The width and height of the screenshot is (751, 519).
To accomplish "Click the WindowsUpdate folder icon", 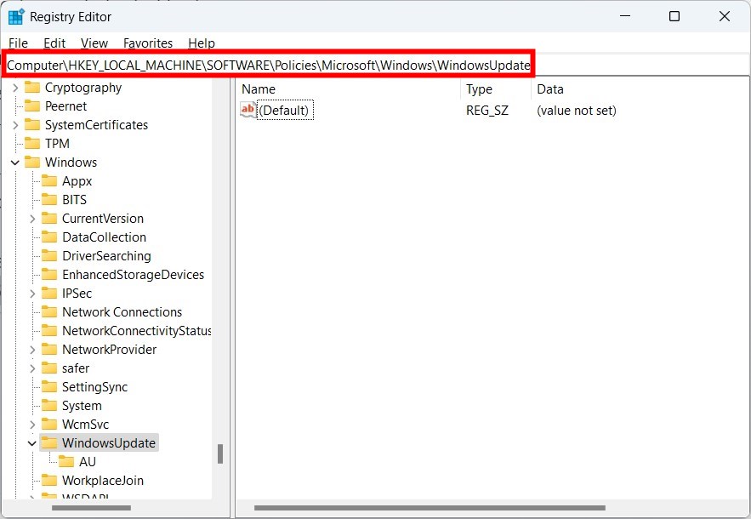I will [x=48, y=442].
